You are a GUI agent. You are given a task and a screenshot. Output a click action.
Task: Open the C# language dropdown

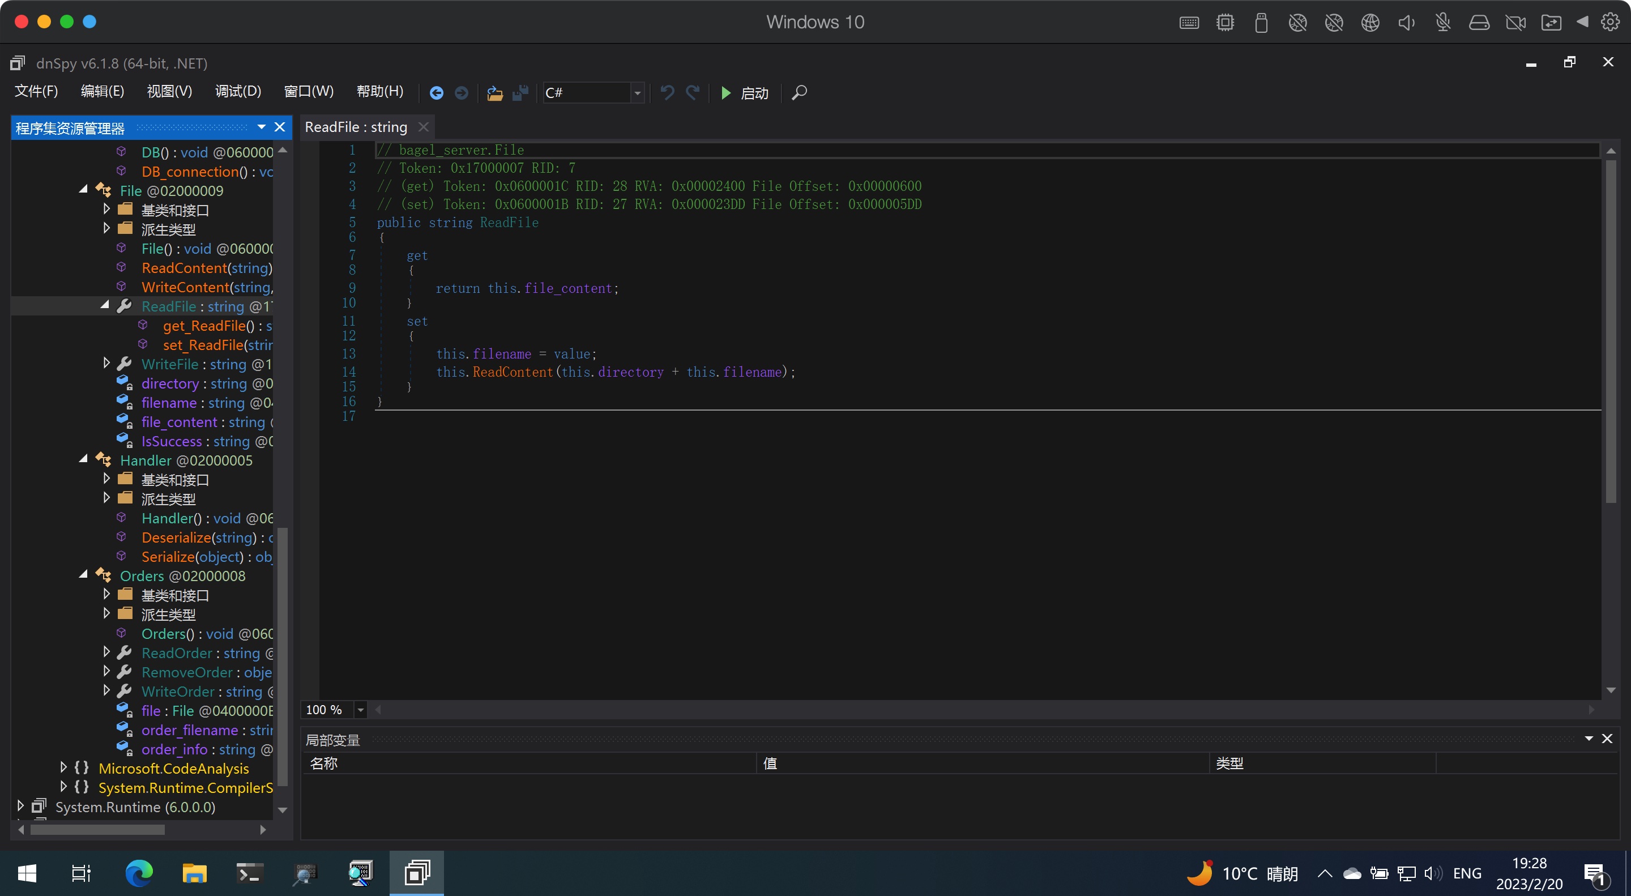point(638,93)
